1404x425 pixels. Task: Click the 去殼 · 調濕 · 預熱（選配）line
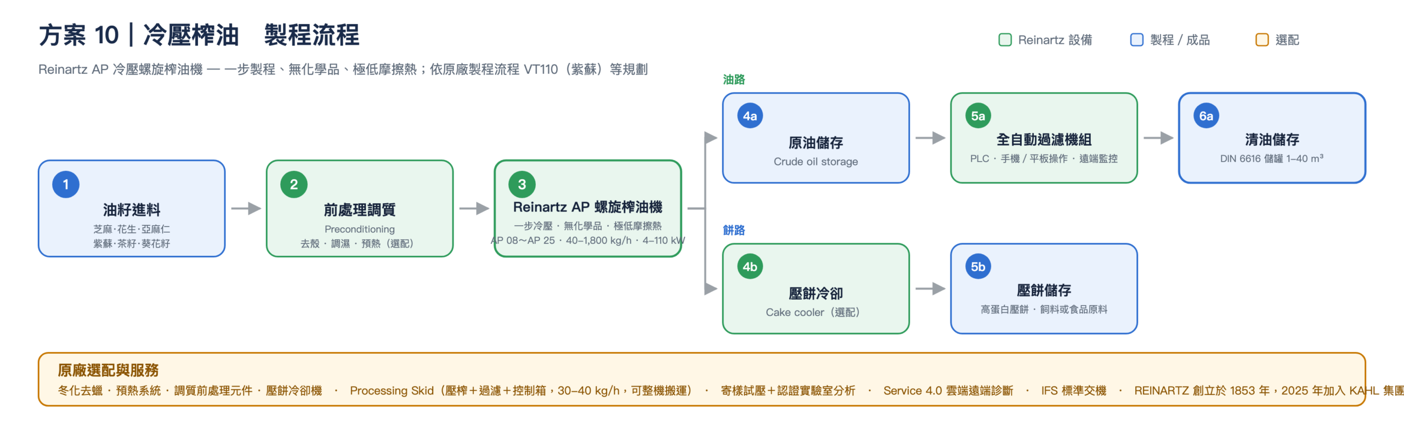click(360, 243)
